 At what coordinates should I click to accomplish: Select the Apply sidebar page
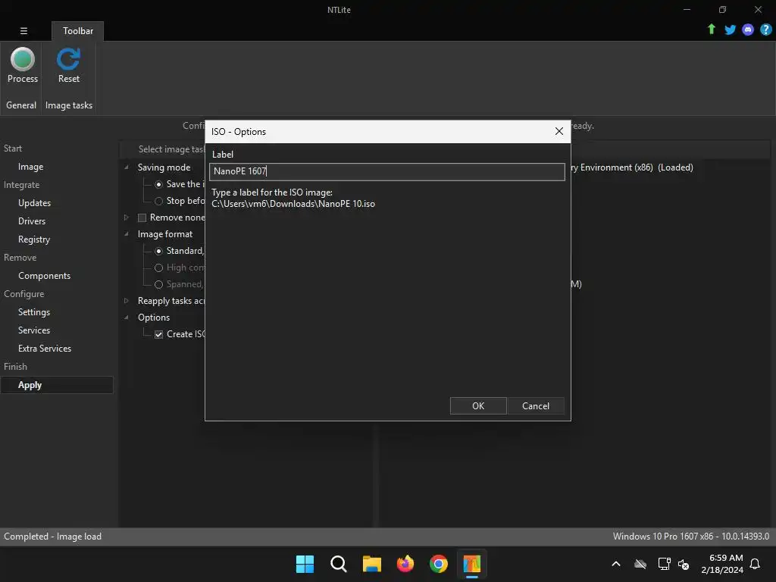[x=57, y=385]
